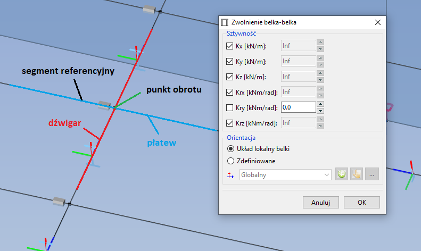Select the 'Zdefiniowane' orientation radio button
This screenshot has width=421, height=251.
230,161
